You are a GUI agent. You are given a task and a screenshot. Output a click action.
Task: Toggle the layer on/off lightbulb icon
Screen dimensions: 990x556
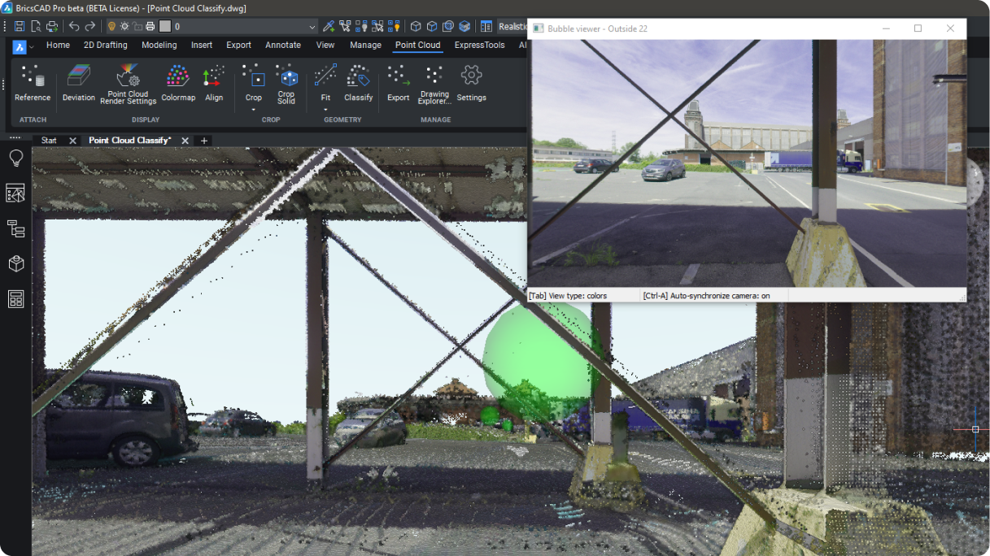click(x=112, y=27)
